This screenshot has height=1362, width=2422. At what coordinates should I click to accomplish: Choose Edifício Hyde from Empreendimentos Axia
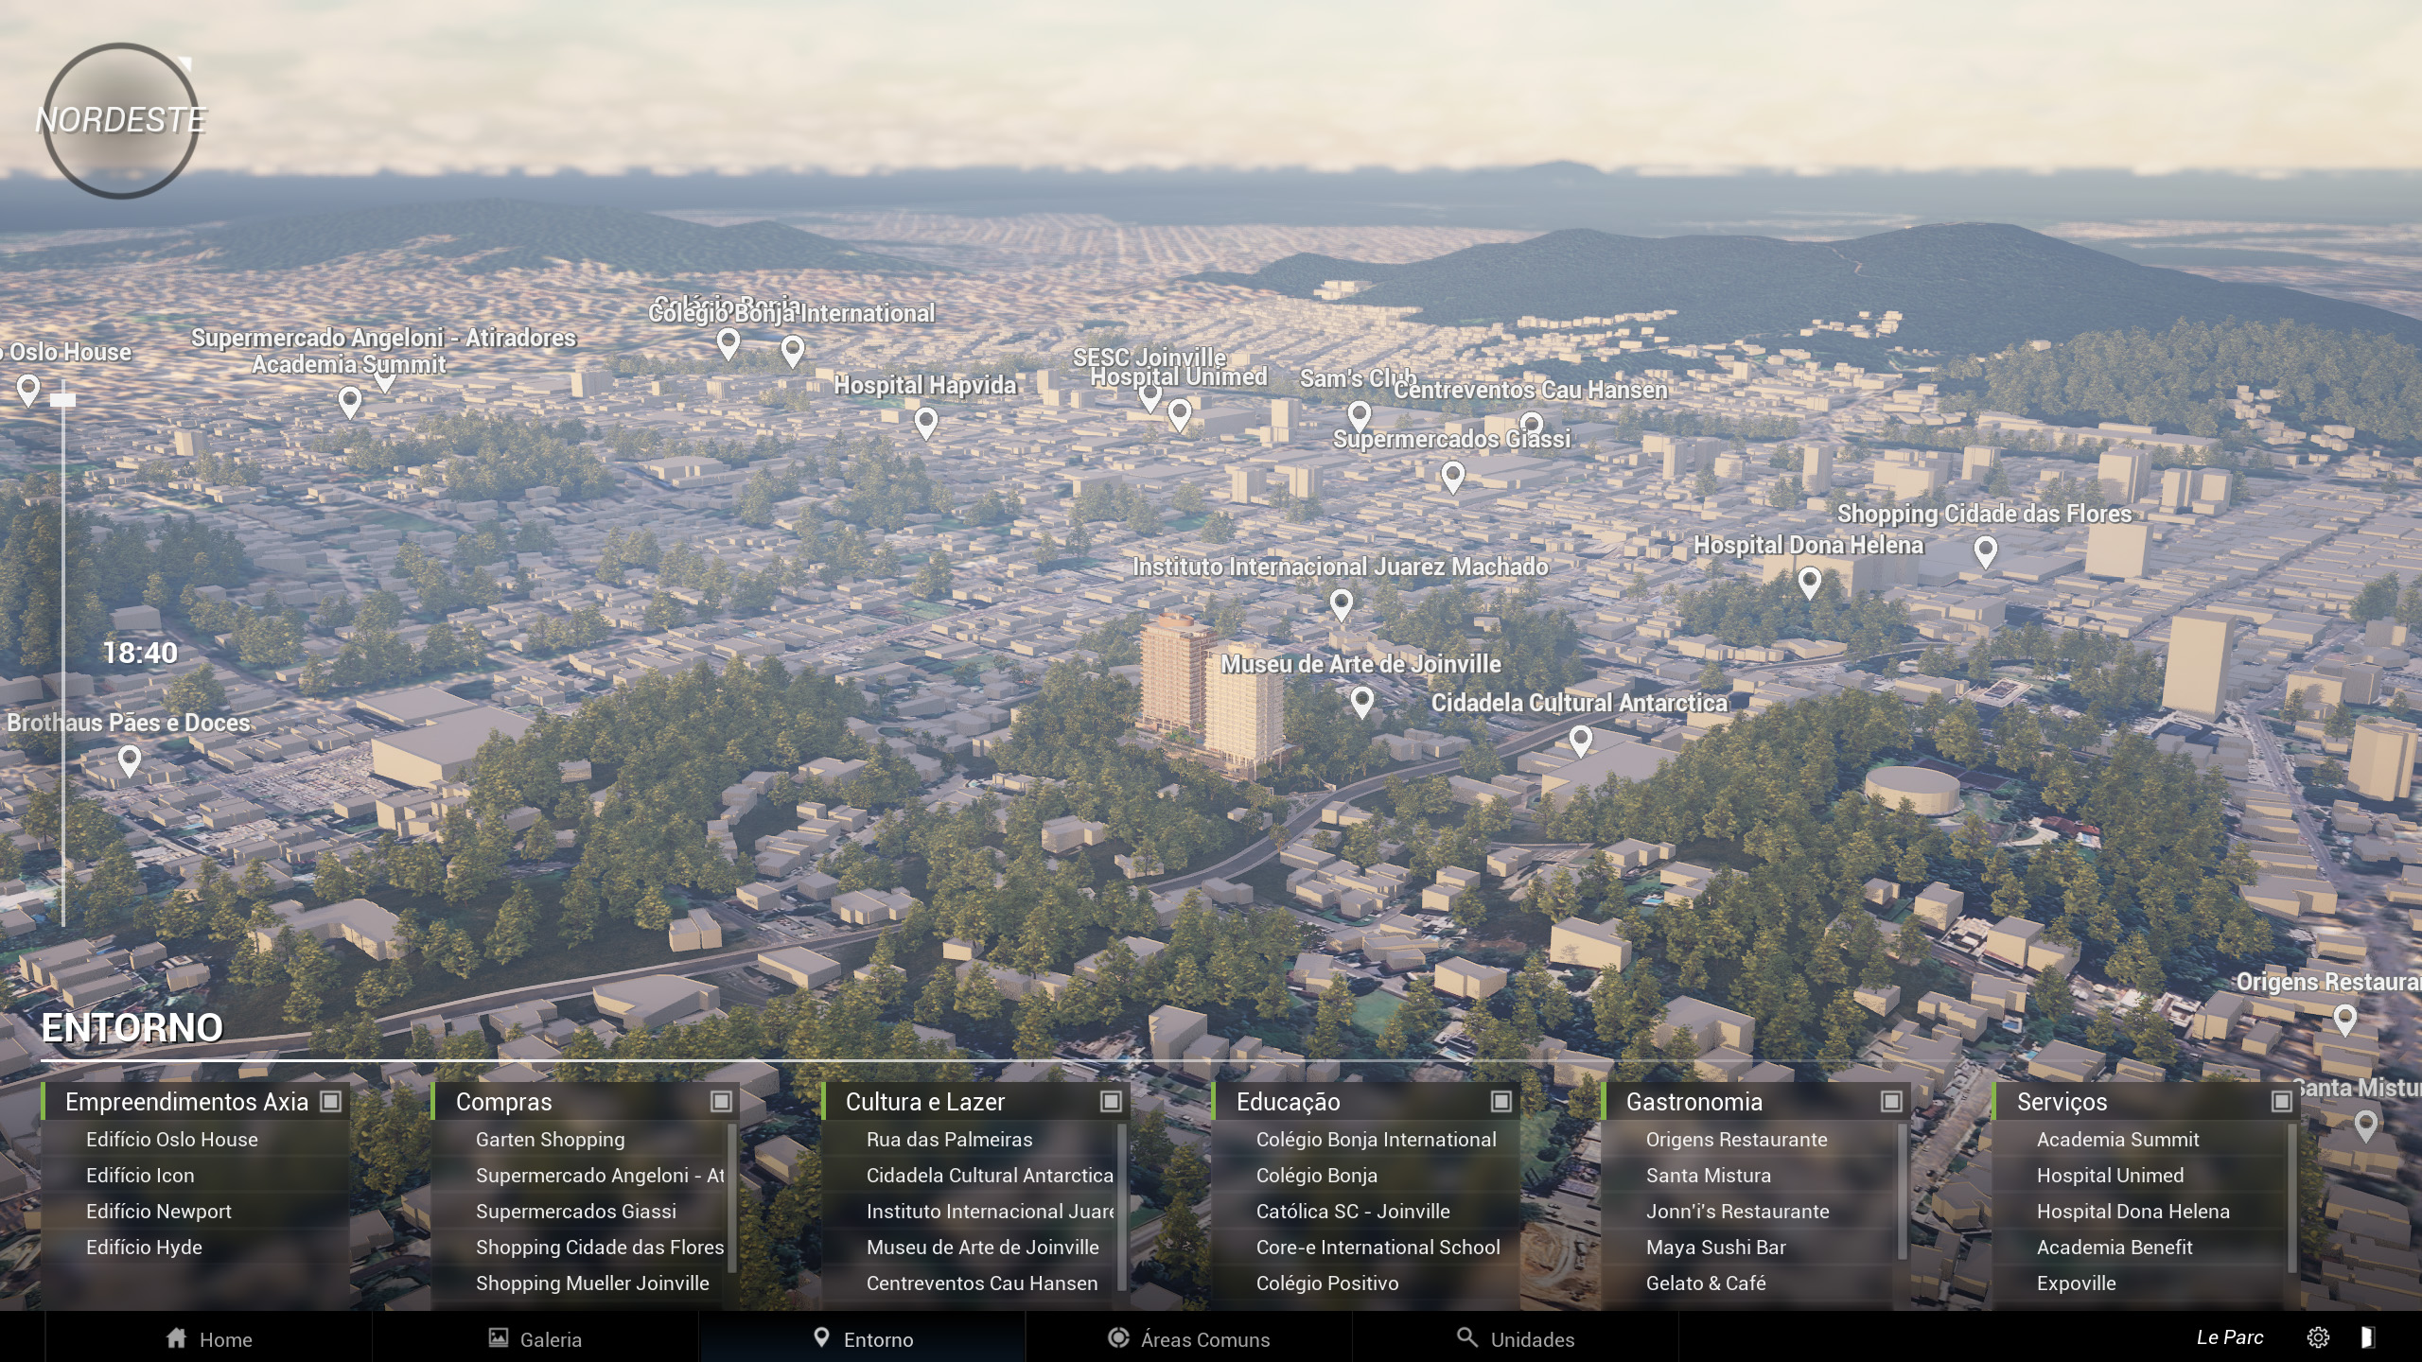[x=196, y=1247]
